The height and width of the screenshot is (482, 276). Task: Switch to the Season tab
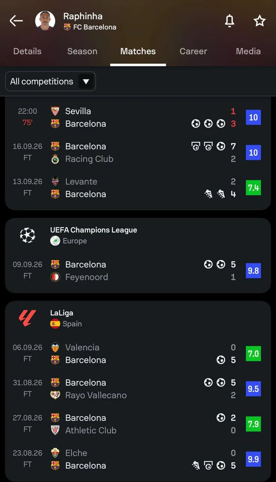pyautogui.click(x=82, y=51)
